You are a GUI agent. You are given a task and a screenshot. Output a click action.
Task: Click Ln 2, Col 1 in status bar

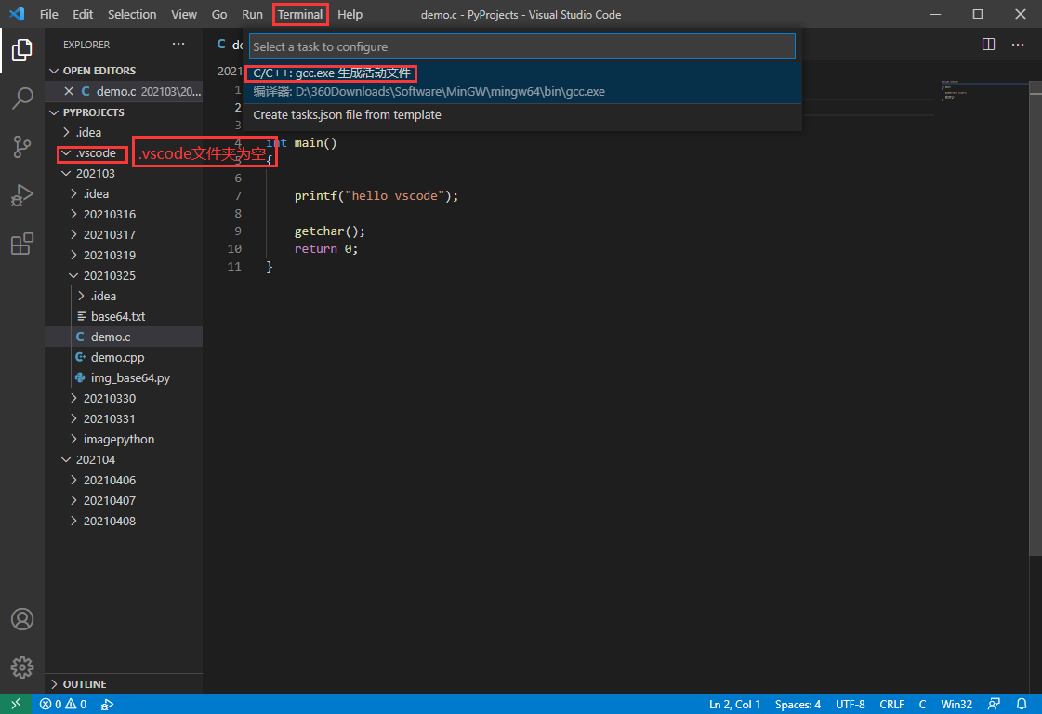coord(734,704)
